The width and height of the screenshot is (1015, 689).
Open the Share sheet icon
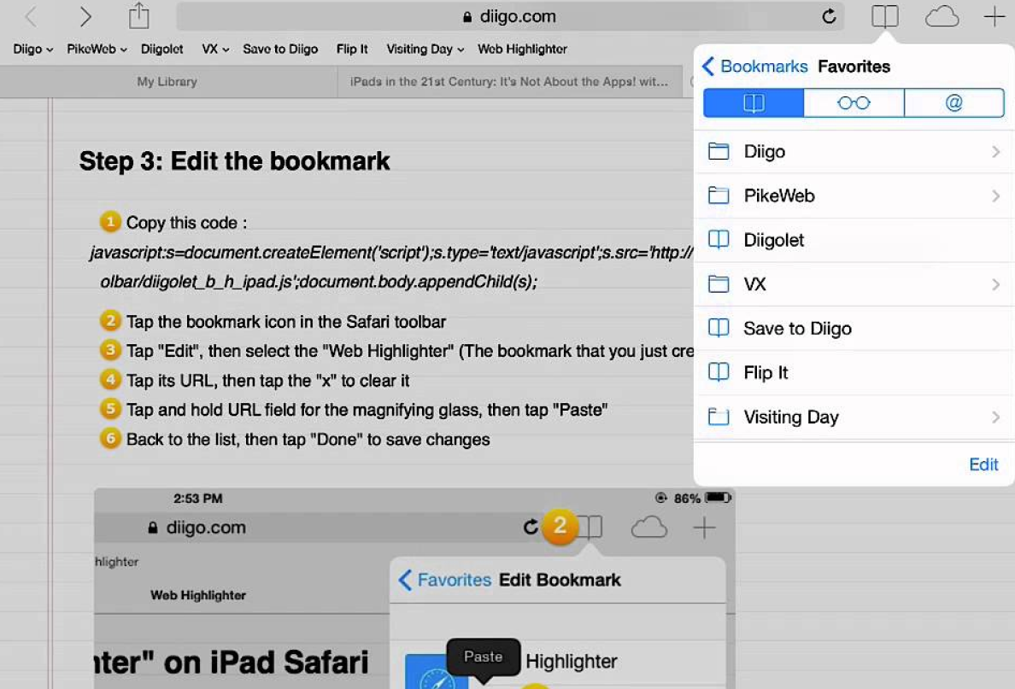pyautogui.click(x=138, y=15)
